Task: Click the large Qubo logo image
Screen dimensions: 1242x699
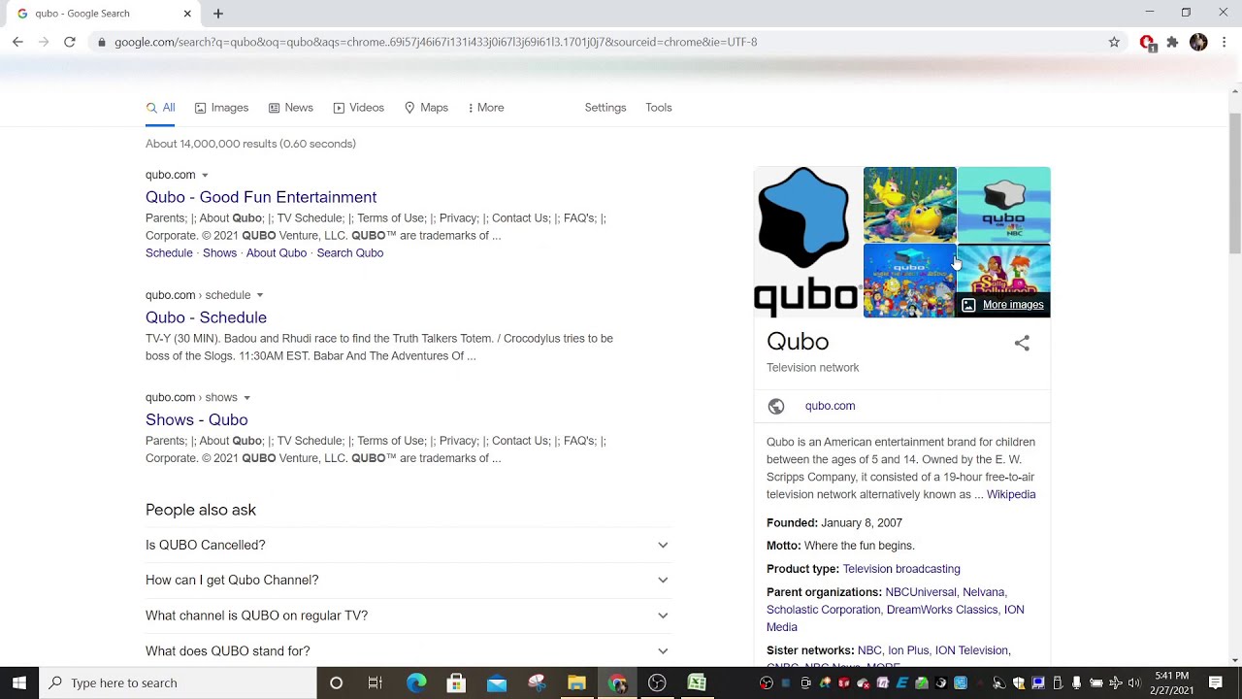Action: pos(807,242)
